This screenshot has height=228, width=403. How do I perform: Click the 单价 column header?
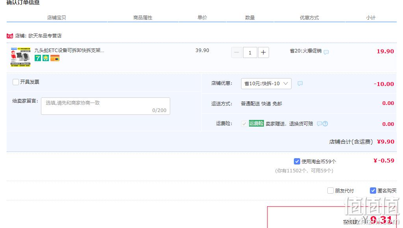[x=202, y=17]
